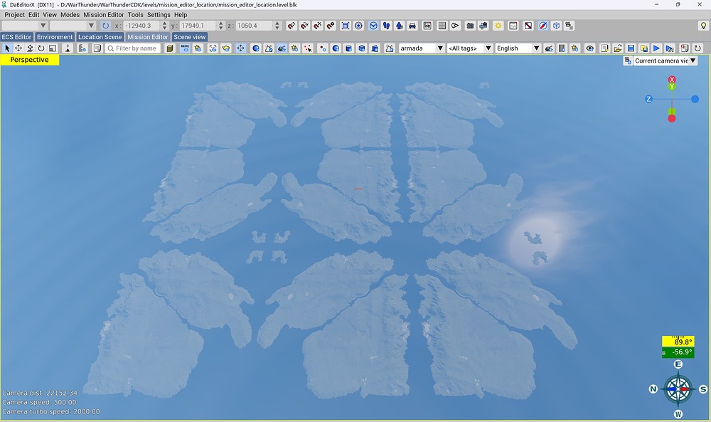This screenshot has height=422, width=711.
Task: Toggle the red diagonal-slash square icon
Action: (x=528, y=26)
